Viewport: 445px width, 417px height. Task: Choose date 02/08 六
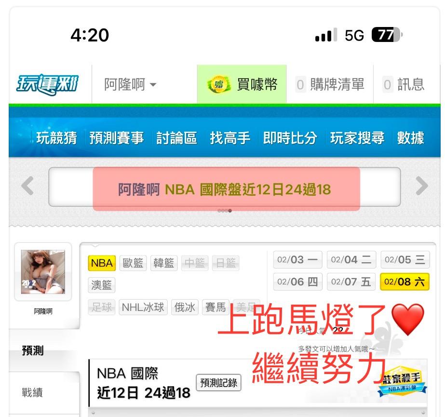405,282
